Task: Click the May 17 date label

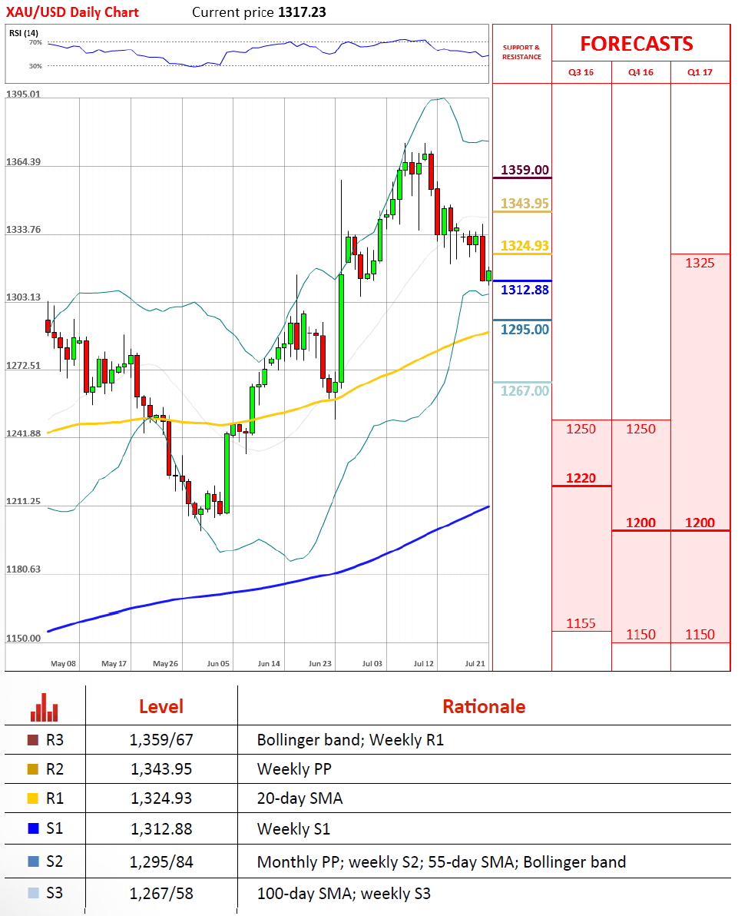Action: (x=114, y=664)
